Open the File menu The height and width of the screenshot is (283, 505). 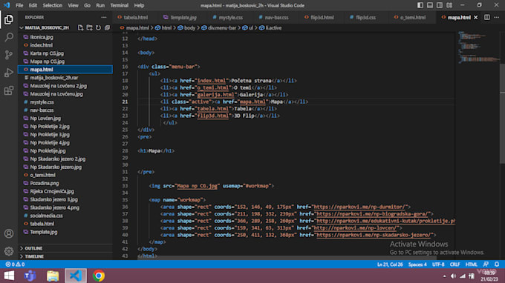click(x=19, y=5)
